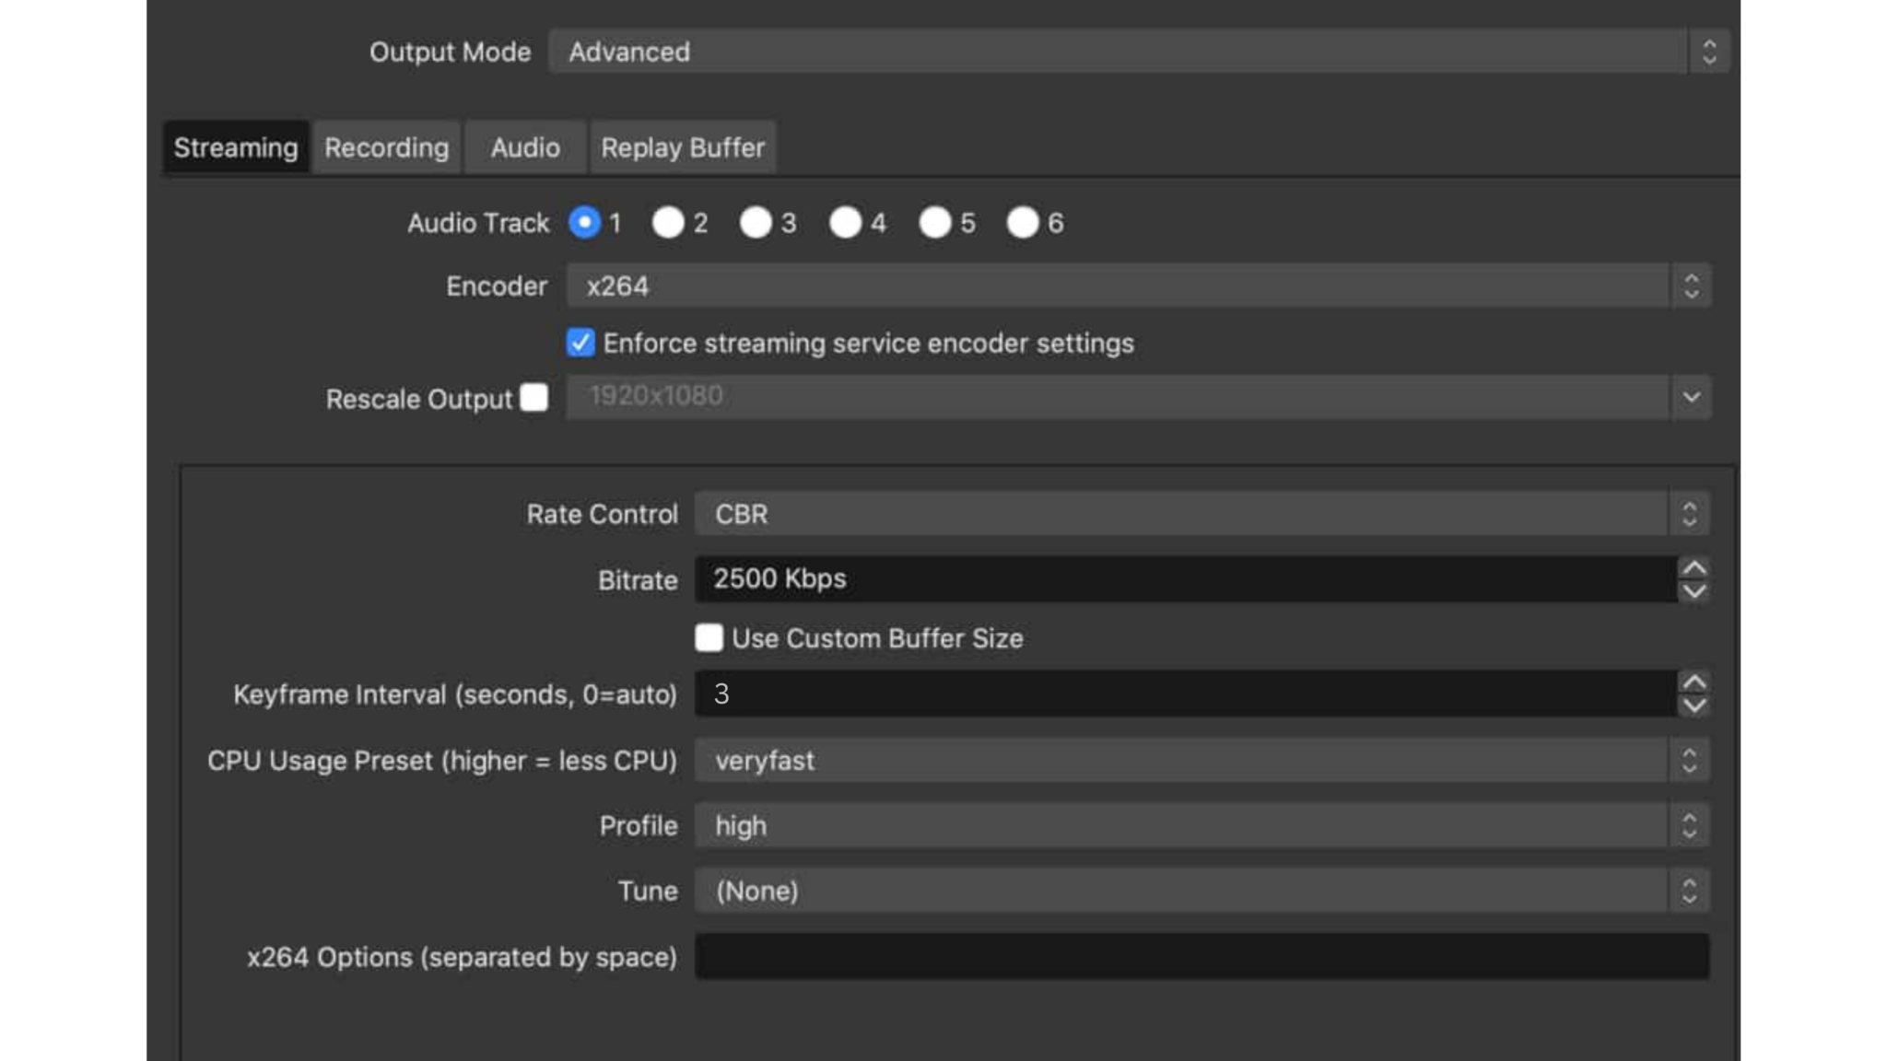Switch to the Recording tab
The height and width of the screenshot is (1061, 1887).
[388, 146]
